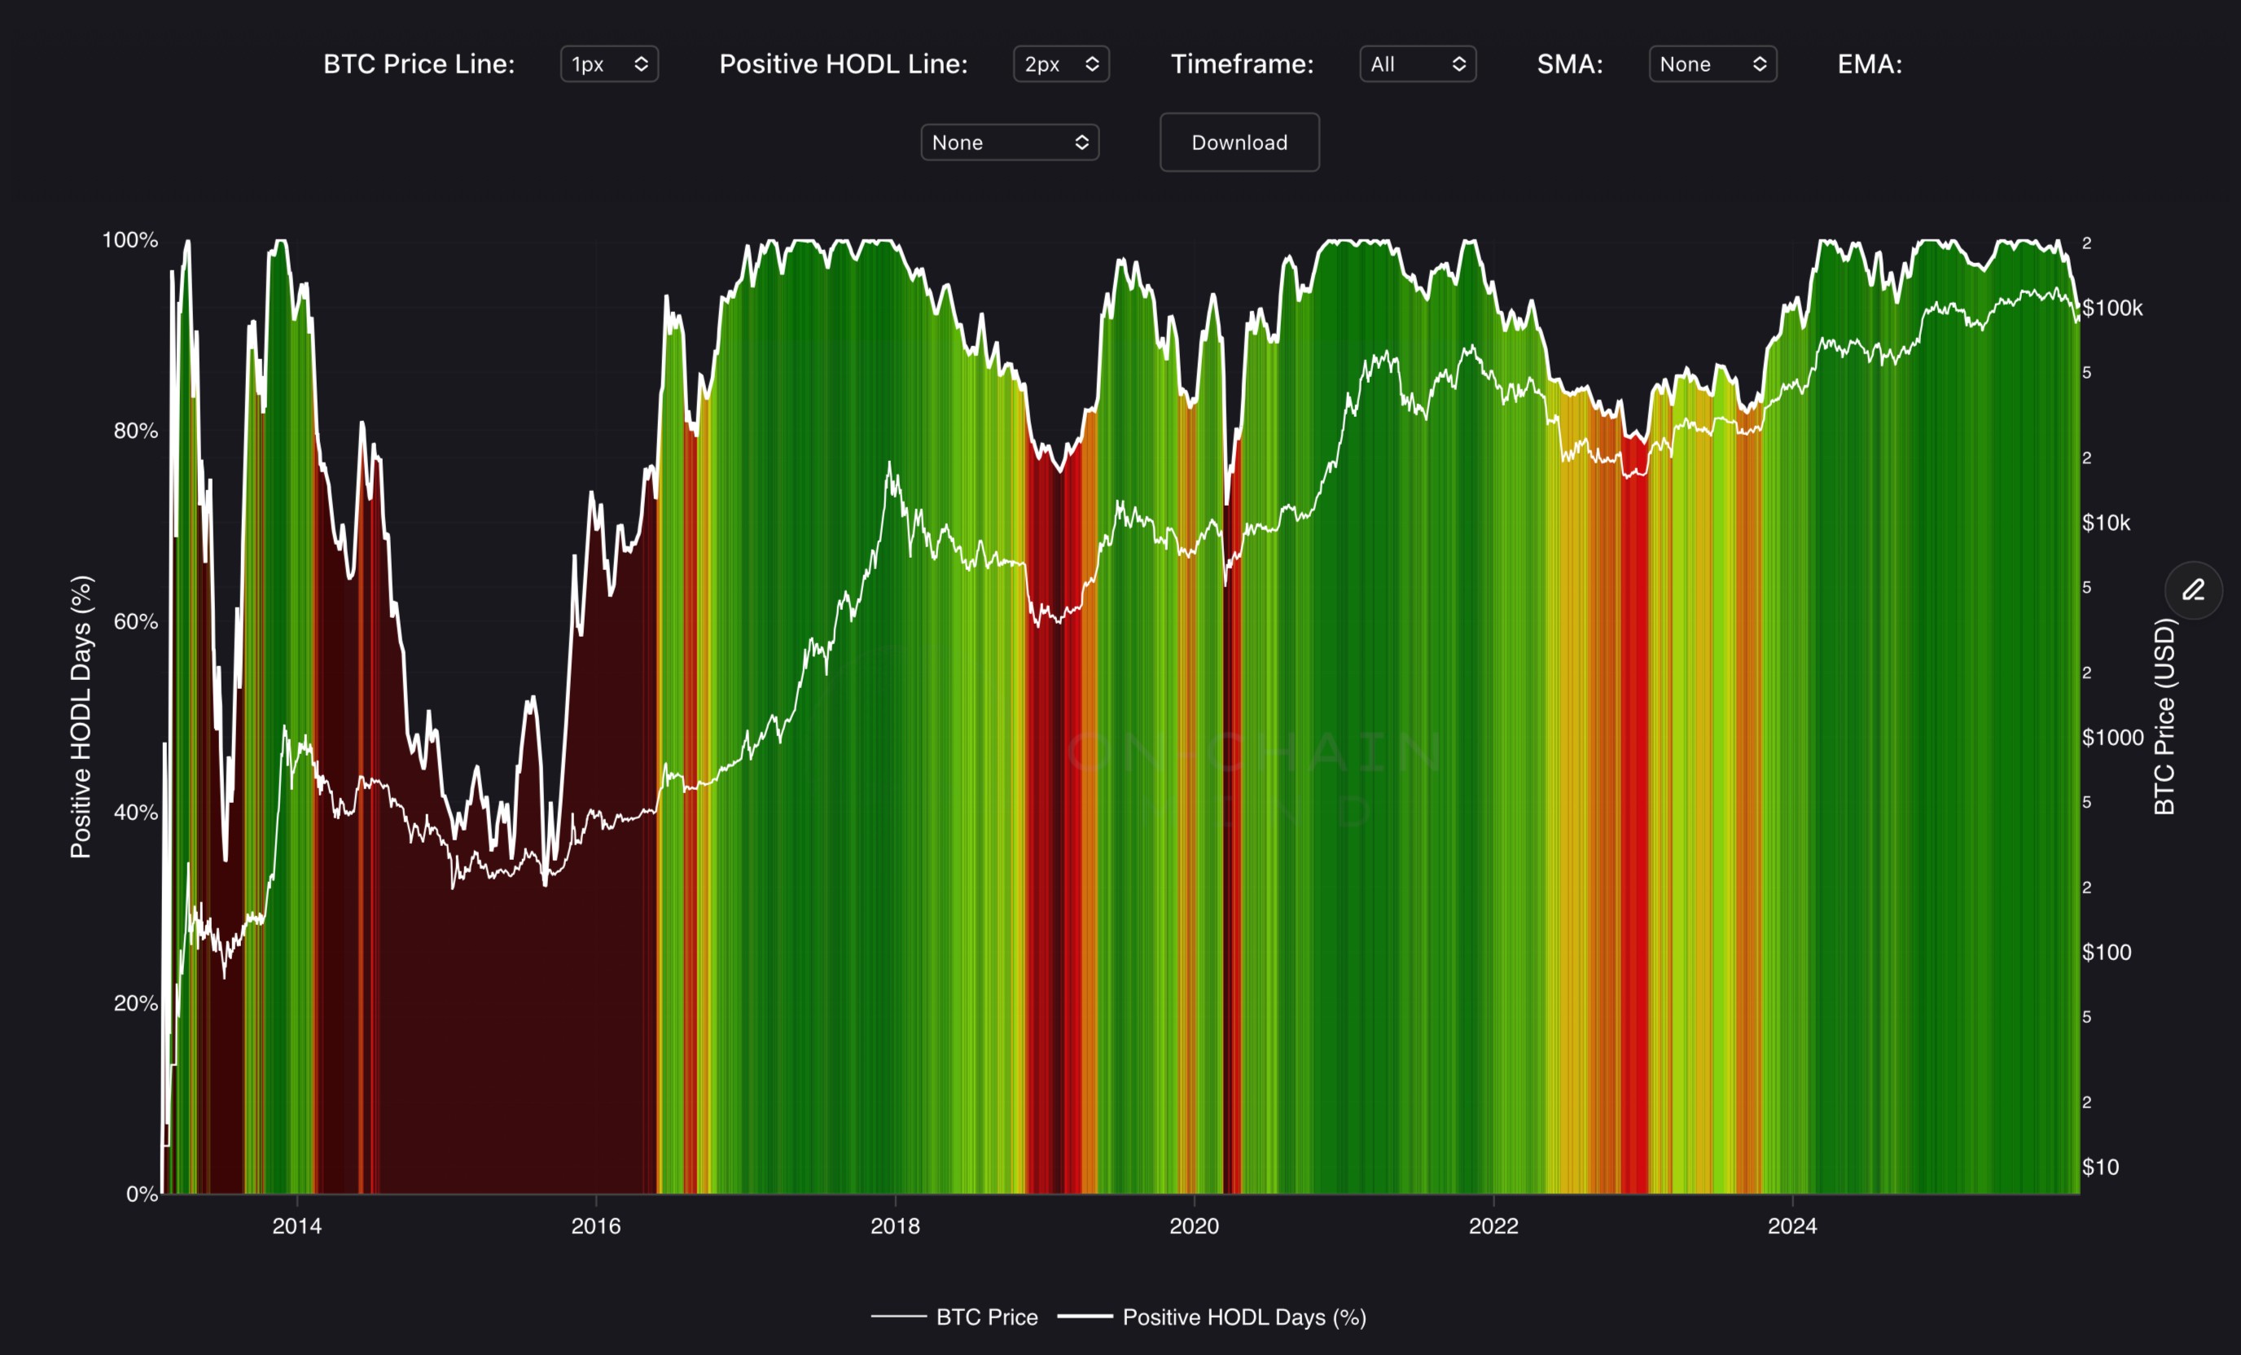Click the EMA None selector arrows
Screen dimensions: 2241x1355
point(1081,143)
